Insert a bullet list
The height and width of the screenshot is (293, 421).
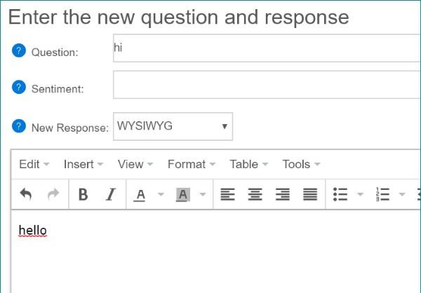coord(340,194)
